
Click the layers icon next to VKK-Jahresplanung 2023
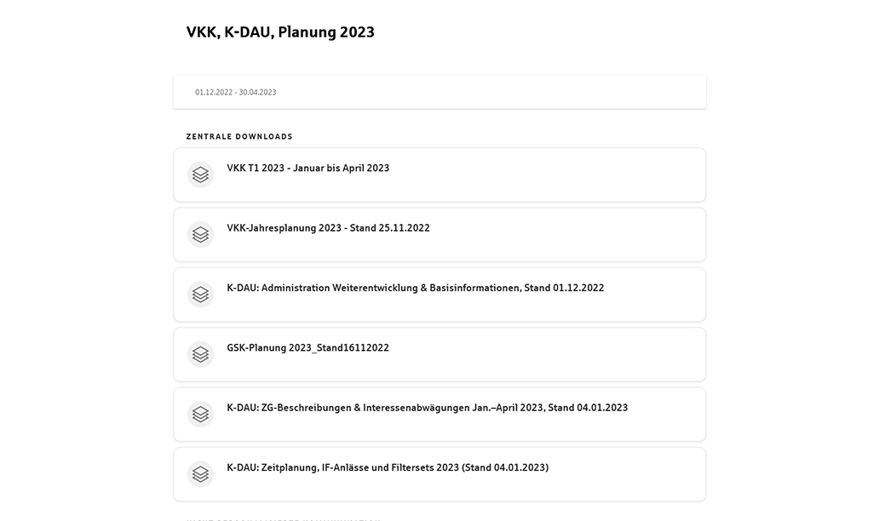[200, 234]
